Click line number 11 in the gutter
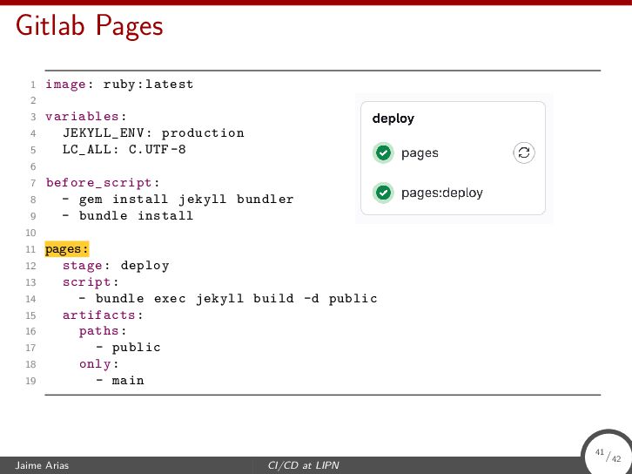This screenshot has height=474, width=632. coord(31,249)
